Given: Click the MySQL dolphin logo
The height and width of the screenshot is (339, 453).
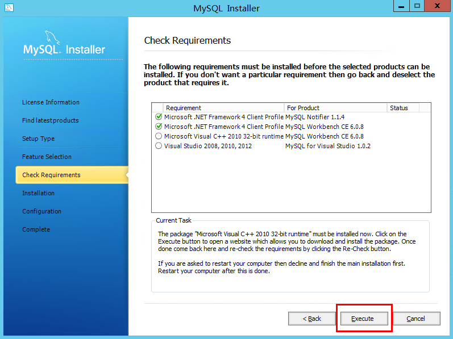Looking at the screenshot, I should coord(52,37).
